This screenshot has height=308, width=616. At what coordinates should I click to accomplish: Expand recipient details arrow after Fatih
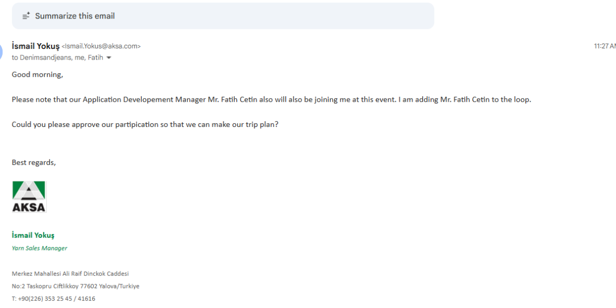coord(109,58)
